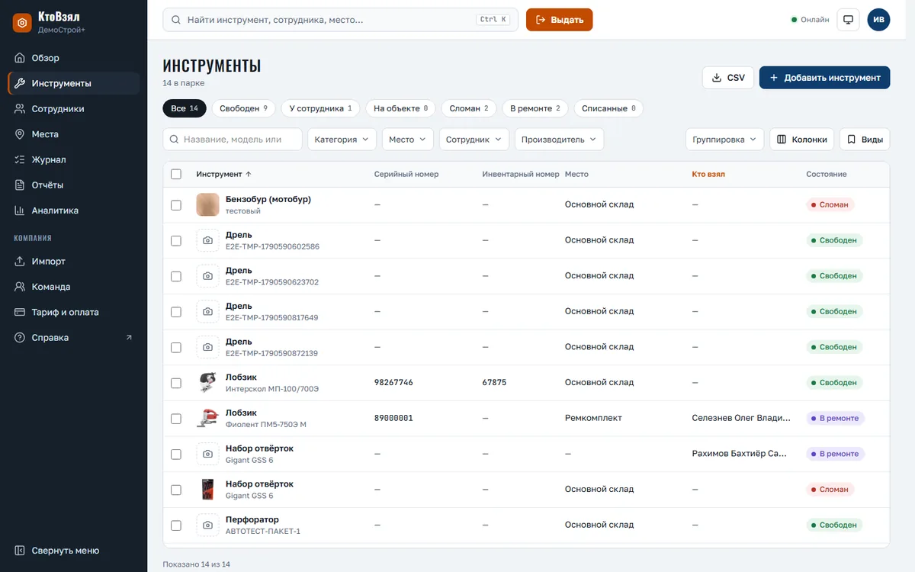
Task: Select the В ремонте 2 filter tab
Action: tap(535, 108)
